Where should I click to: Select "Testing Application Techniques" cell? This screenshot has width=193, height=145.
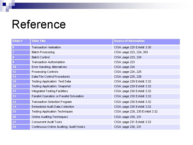[72, 112]
